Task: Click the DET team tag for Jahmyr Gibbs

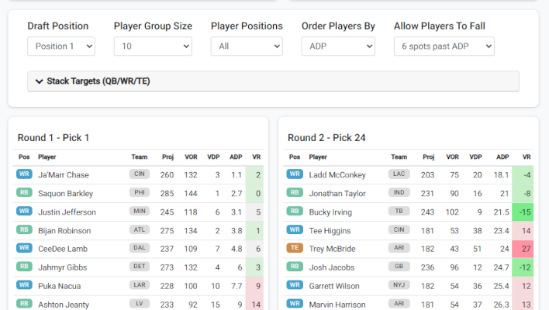Action: tap(140, 267)
